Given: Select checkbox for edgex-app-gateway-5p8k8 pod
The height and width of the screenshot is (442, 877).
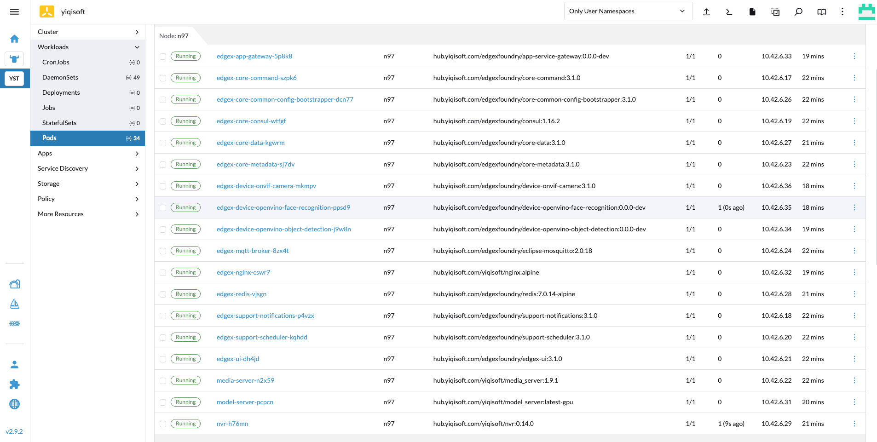Looking at the screenshot, I should [163, 57].
